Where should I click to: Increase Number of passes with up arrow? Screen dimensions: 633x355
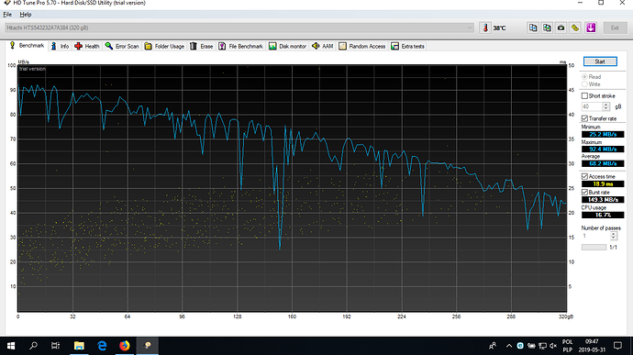coord(613,234)
